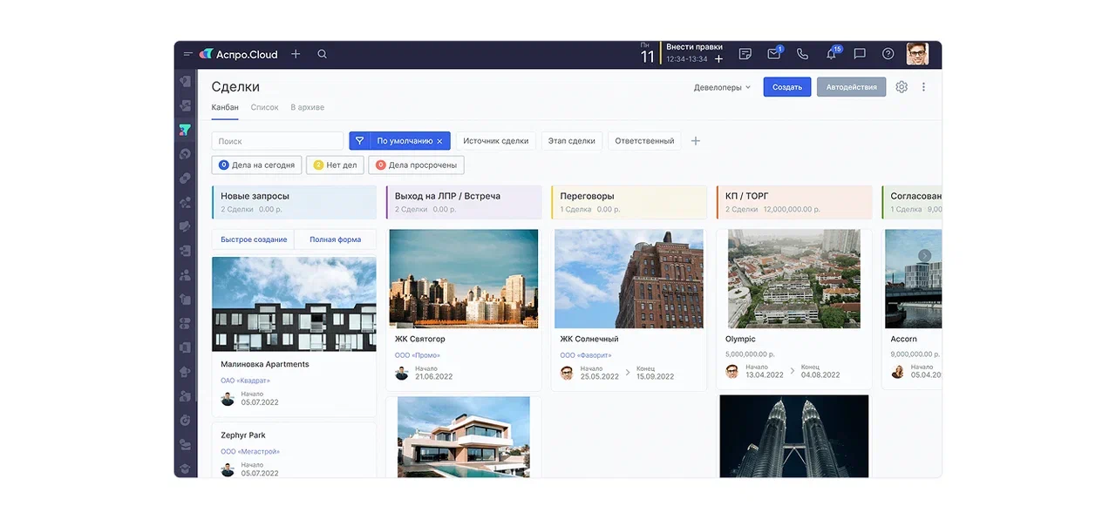This screenshot has height=519, width=1116.
Task: Open the search magnifier in top bar
Action: click(322, 54)
